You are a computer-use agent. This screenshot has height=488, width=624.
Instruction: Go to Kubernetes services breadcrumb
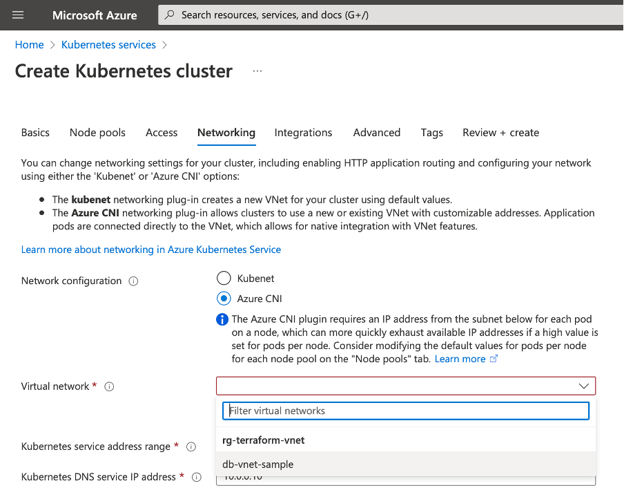[x=108, y=45]
